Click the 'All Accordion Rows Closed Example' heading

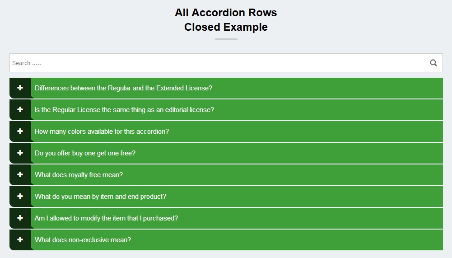226,19
